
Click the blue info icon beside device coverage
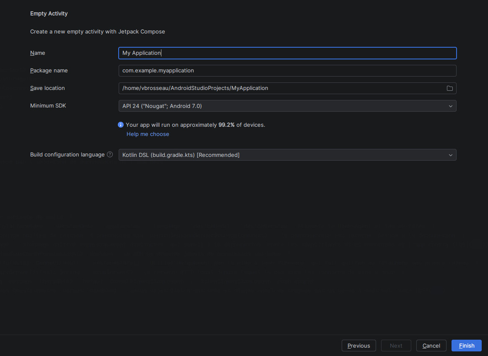pyautogui.click(x=121, y=125)
